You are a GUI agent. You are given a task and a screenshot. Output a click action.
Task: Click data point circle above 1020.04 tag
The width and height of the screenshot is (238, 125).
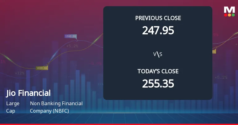48,64
